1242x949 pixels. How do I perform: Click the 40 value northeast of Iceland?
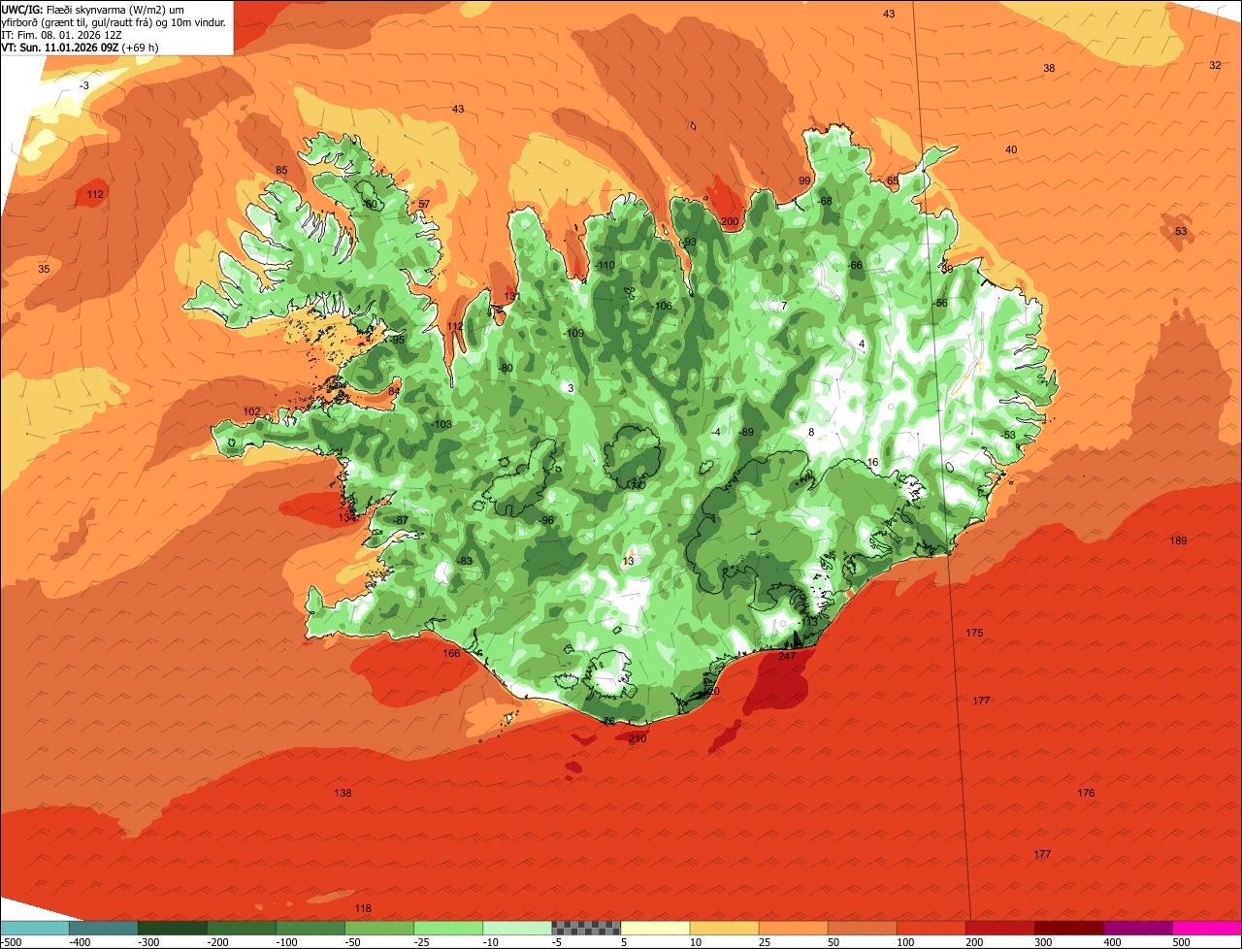tap(1011, 149)
